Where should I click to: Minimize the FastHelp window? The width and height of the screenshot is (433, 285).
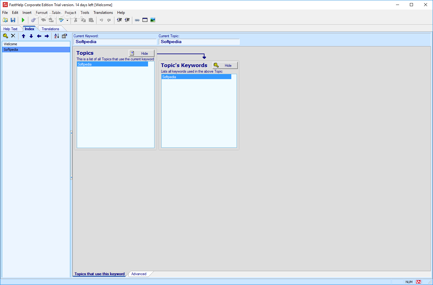tap(398, 5)
